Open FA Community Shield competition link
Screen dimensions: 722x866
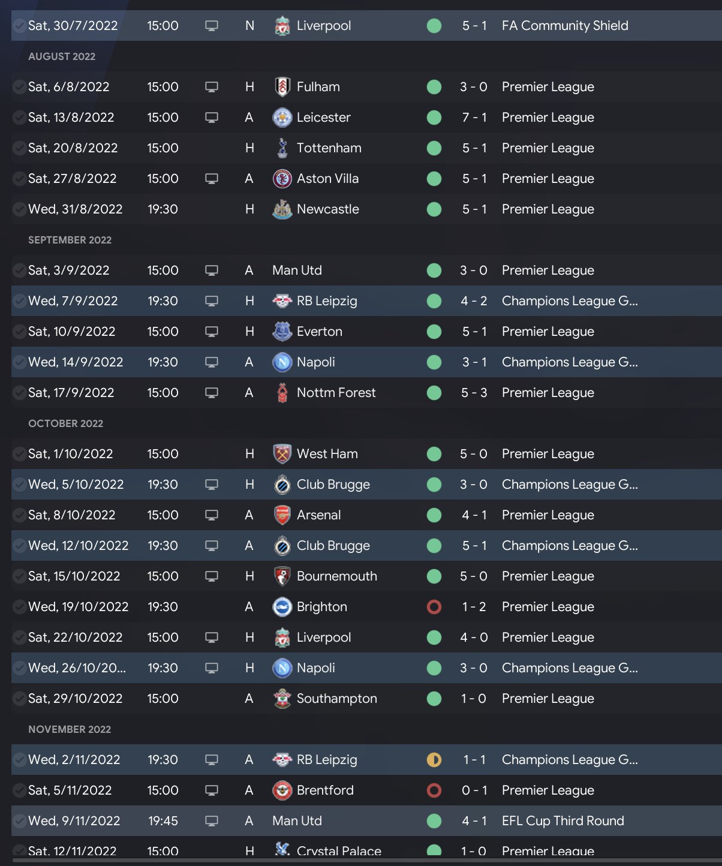[565, 26]
